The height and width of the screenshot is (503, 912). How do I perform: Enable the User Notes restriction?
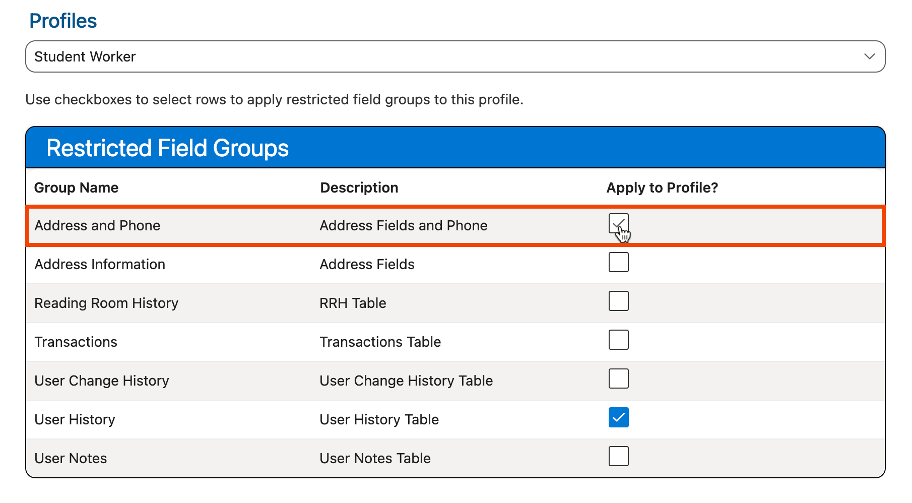(x=618, y=456)
